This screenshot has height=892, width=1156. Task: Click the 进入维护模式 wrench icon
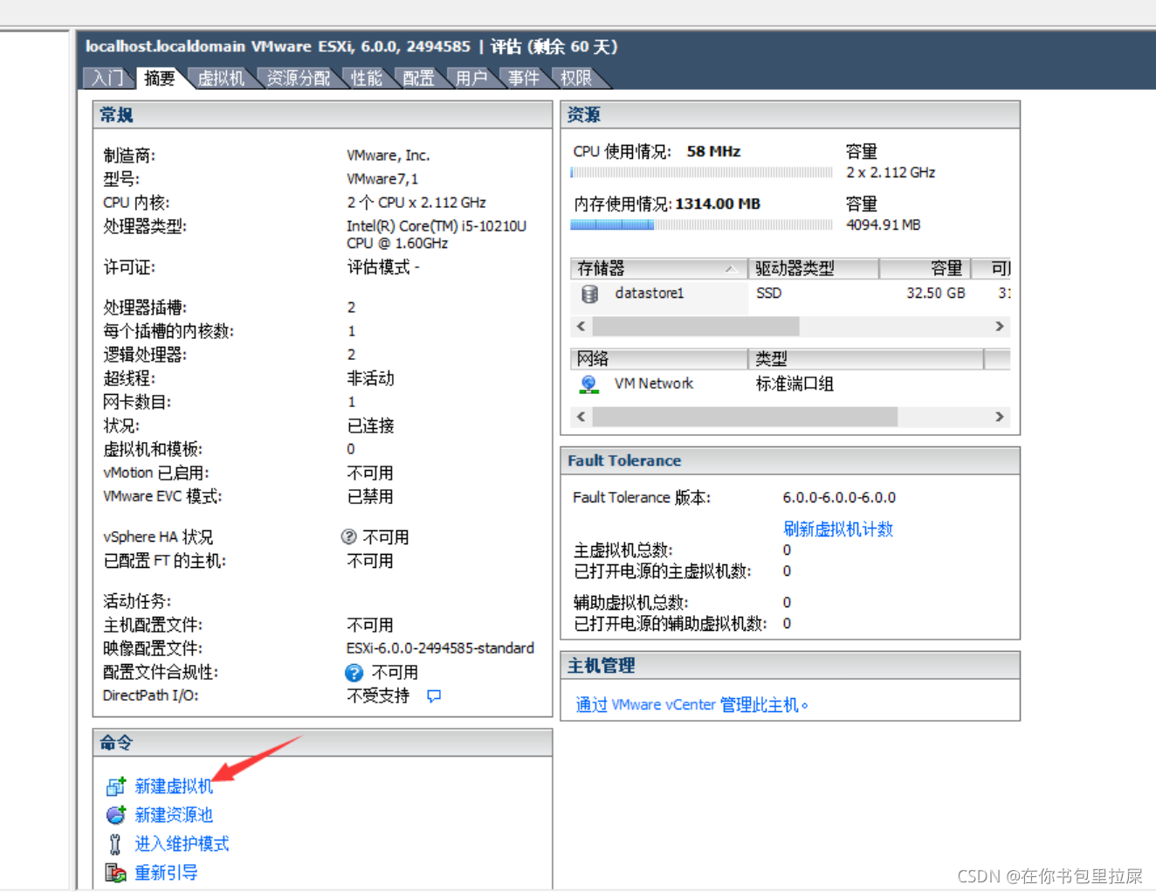(x=114, y=843)
